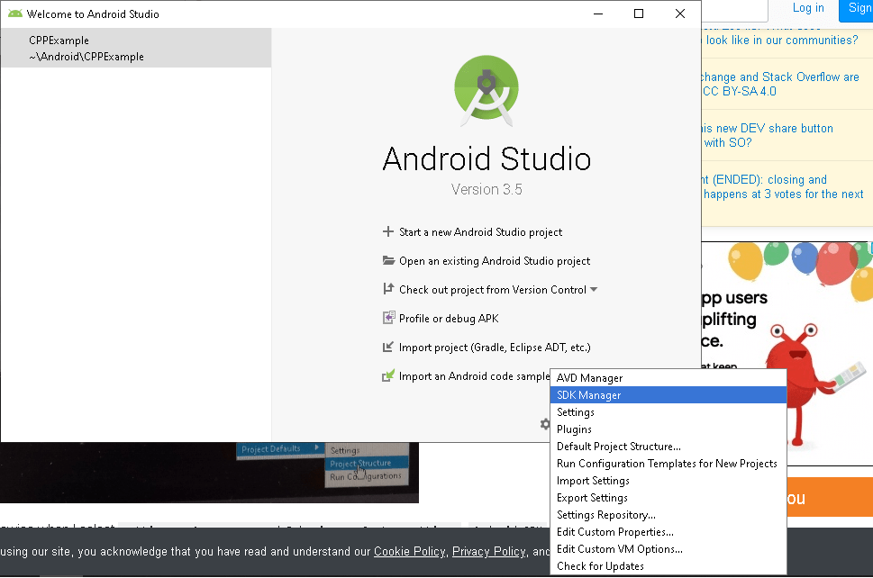Choose Import Settings menu item
The height and width of the screenshot is (578, 873).
[x=668, y=481]
